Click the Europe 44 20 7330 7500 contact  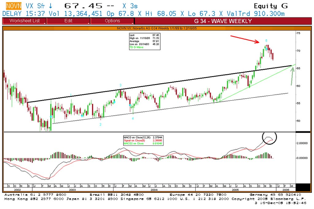click(198, 195)
